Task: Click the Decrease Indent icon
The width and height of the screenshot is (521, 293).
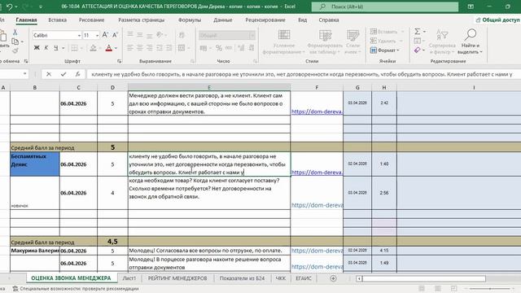Action: [160, 48]
